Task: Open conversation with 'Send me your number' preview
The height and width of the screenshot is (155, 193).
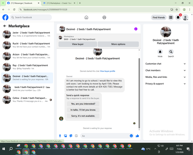Action: coord(27,89)
